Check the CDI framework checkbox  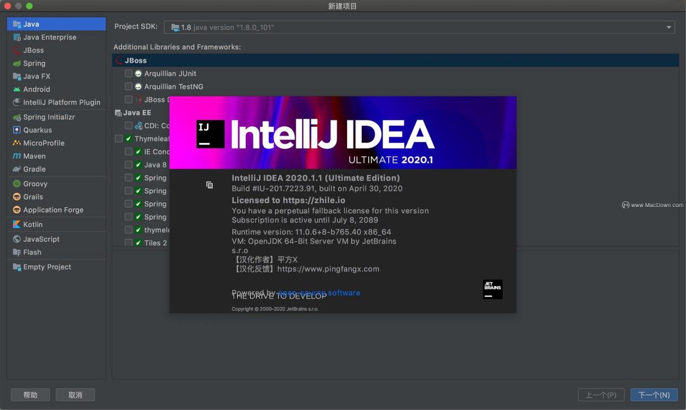pyautogui.click(x=129, y=126)
